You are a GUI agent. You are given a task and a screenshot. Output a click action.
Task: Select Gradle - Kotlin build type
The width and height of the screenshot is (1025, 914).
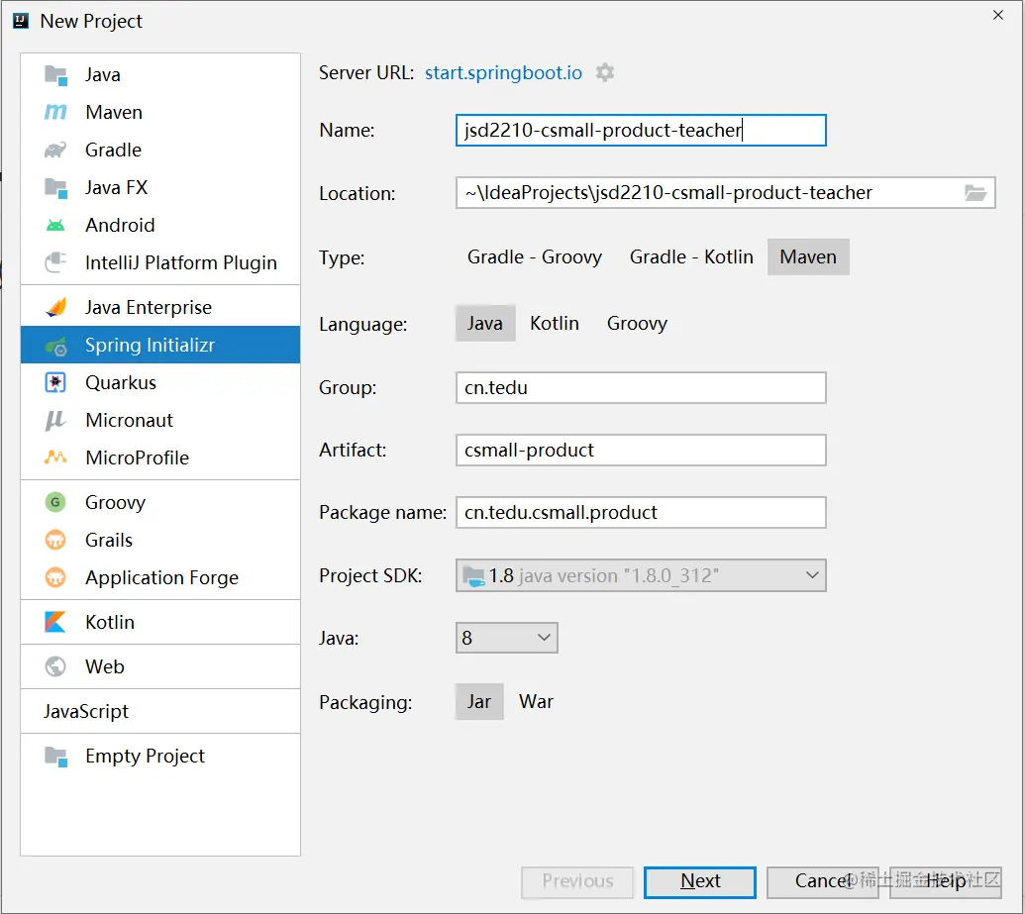[x=691, y=256]
